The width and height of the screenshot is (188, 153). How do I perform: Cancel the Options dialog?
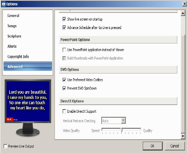click(175, 146)
